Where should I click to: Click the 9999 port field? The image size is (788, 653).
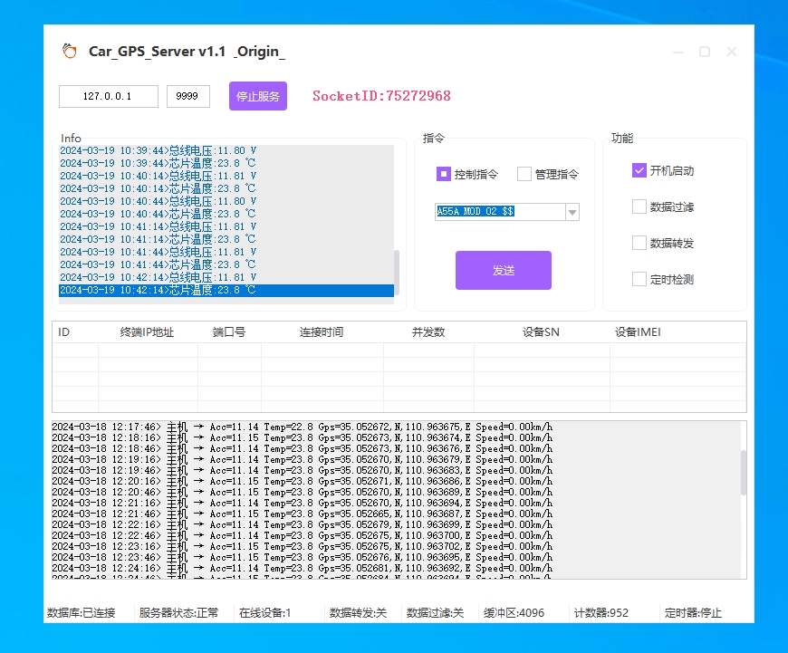tap(187, 96)
